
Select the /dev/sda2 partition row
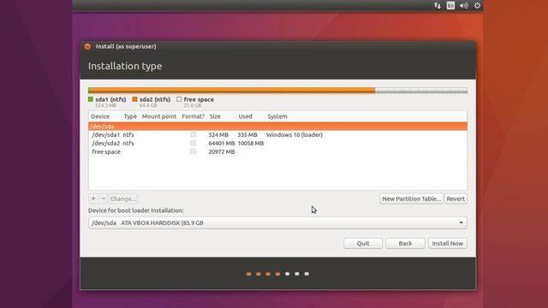[x=277, y=143]
